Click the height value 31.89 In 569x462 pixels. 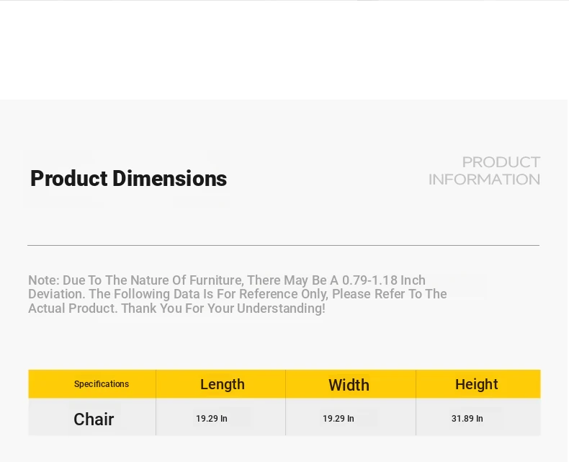click(467, 419)
